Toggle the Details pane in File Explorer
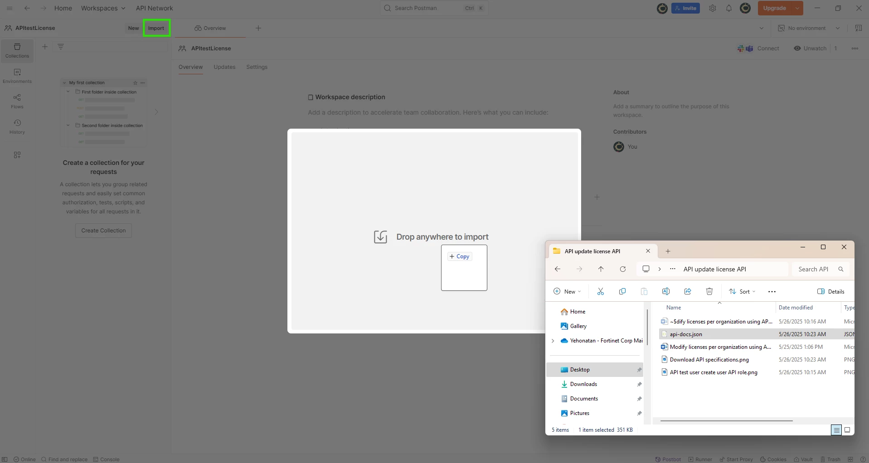Screen dimensions: 869x463 (x=831, y=292)
